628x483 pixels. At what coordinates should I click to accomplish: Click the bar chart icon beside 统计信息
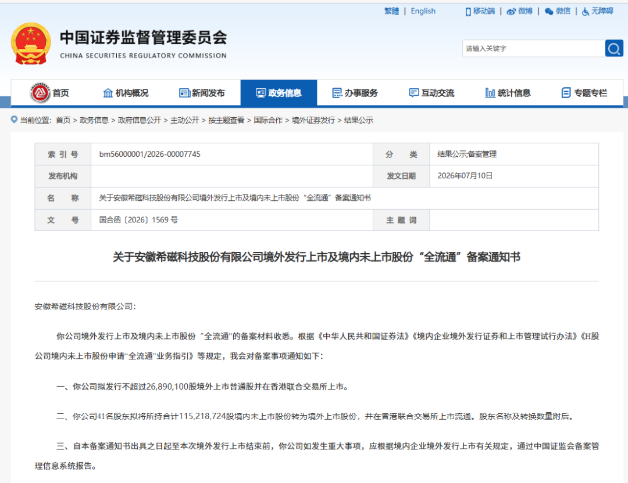[x=490, y=93]
